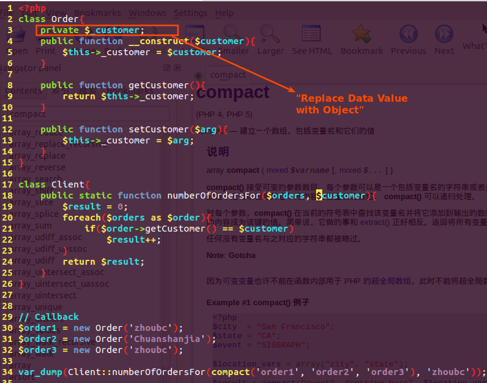487x383 pixels.
Task: Switch to the Contents navigator tab
Action: coord(23,91)
